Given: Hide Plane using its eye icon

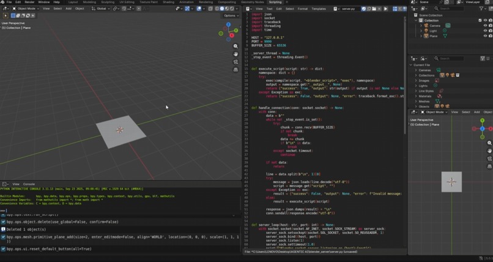Looking at the screenshot, I should pos(485,36).
